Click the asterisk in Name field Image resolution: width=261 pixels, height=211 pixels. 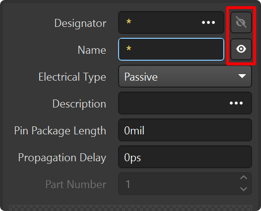[129, 49]
